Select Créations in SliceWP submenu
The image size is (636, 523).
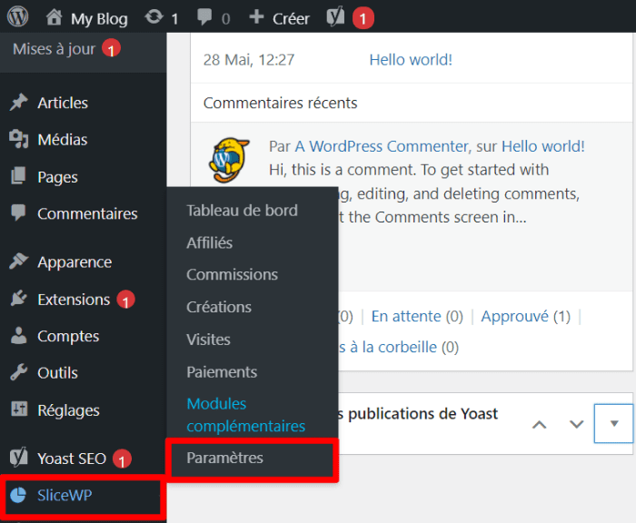pos(219,307)
